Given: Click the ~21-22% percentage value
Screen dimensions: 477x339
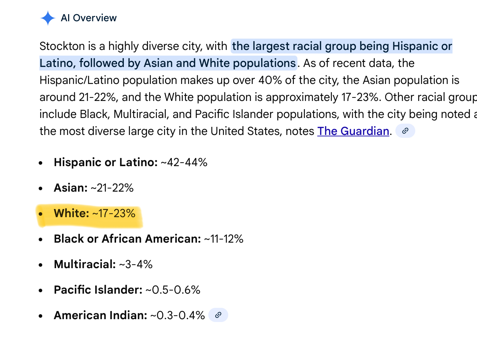Looking at the screenshot, I should tap(112, 188).
